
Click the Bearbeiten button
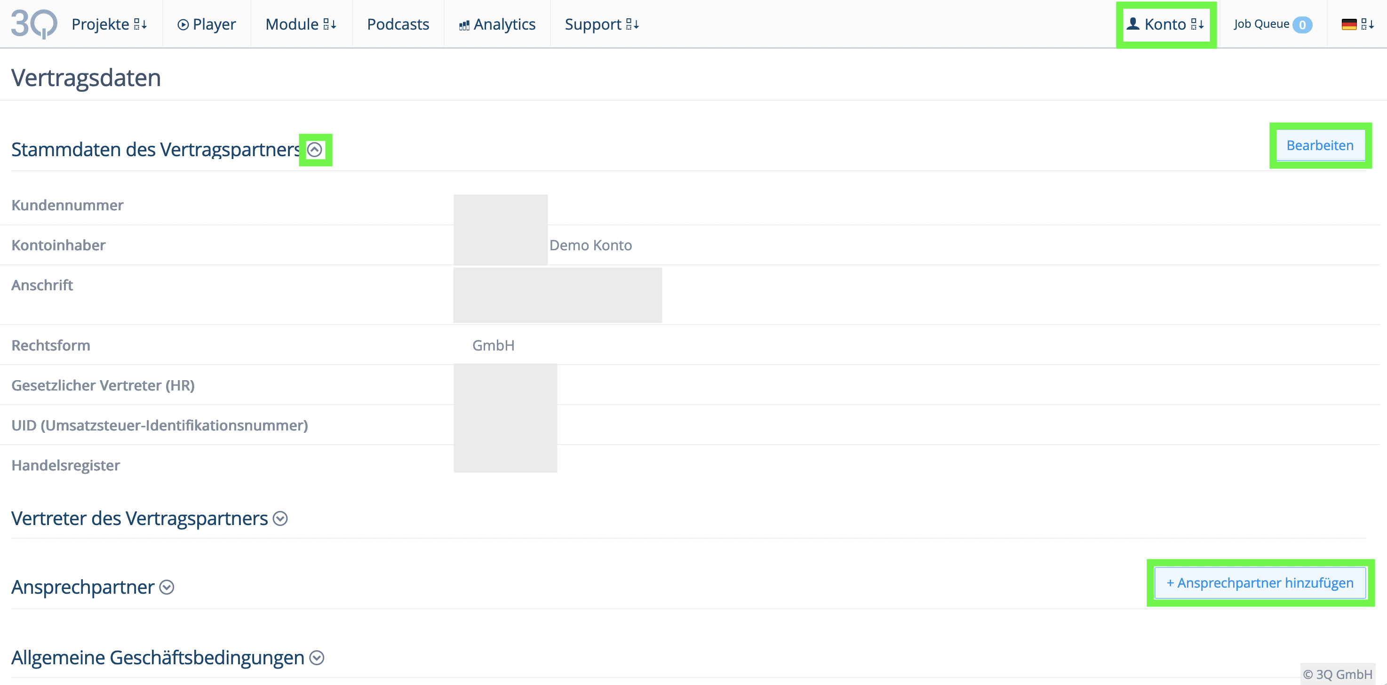tap(1320, 145)
